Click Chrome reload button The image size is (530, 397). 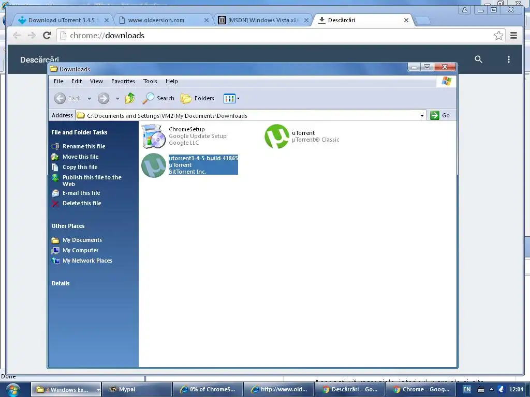click(x=47, y=35)
